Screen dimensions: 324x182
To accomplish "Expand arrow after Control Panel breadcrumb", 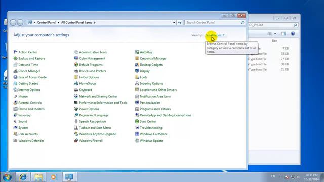I will tap(58, 22).
